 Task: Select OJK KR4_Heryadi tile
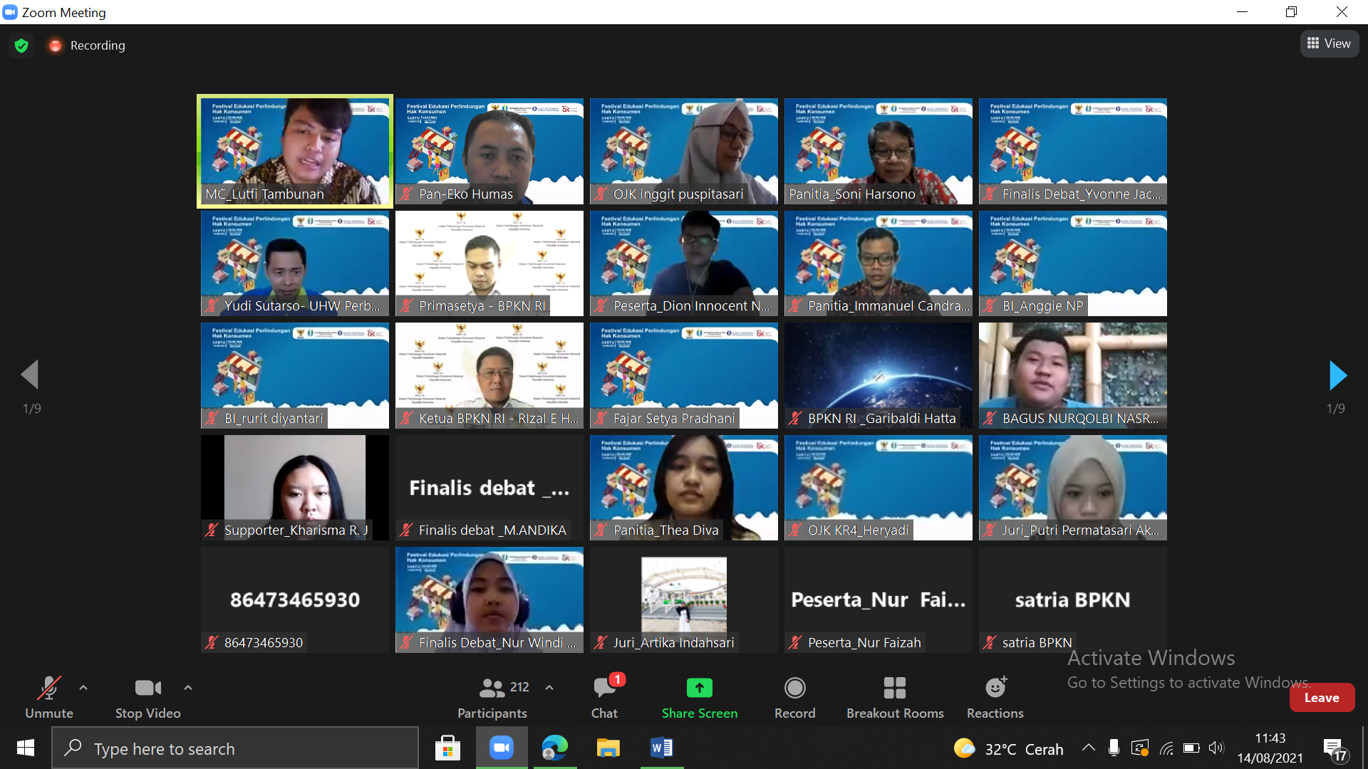[879, 488]
